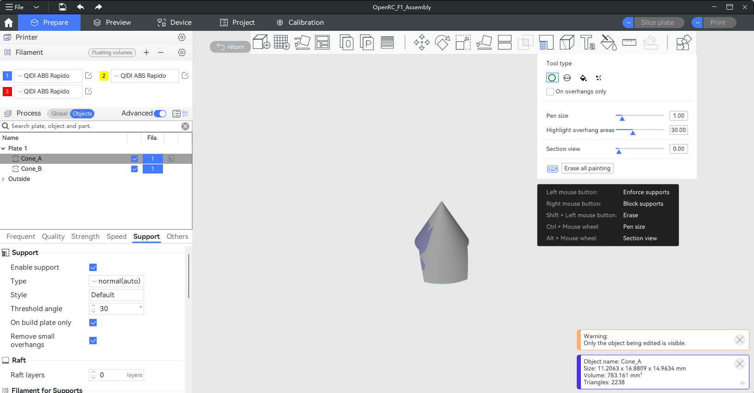The height and width of the screenshot is (393, 754).
Task: Open the support Type dropdown
Action: (116, 281)
